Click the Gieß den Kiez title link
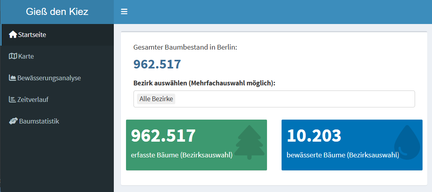The height and width of the screenshot is (192, 432). 57,12
